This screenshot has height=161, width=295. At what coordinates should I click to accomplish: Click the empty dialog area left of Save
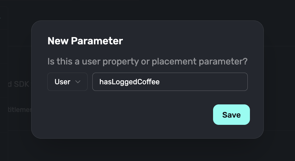[x=126, y=115]
